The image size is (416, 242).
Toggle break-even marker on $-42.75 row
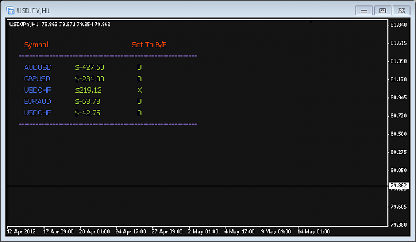140,113
